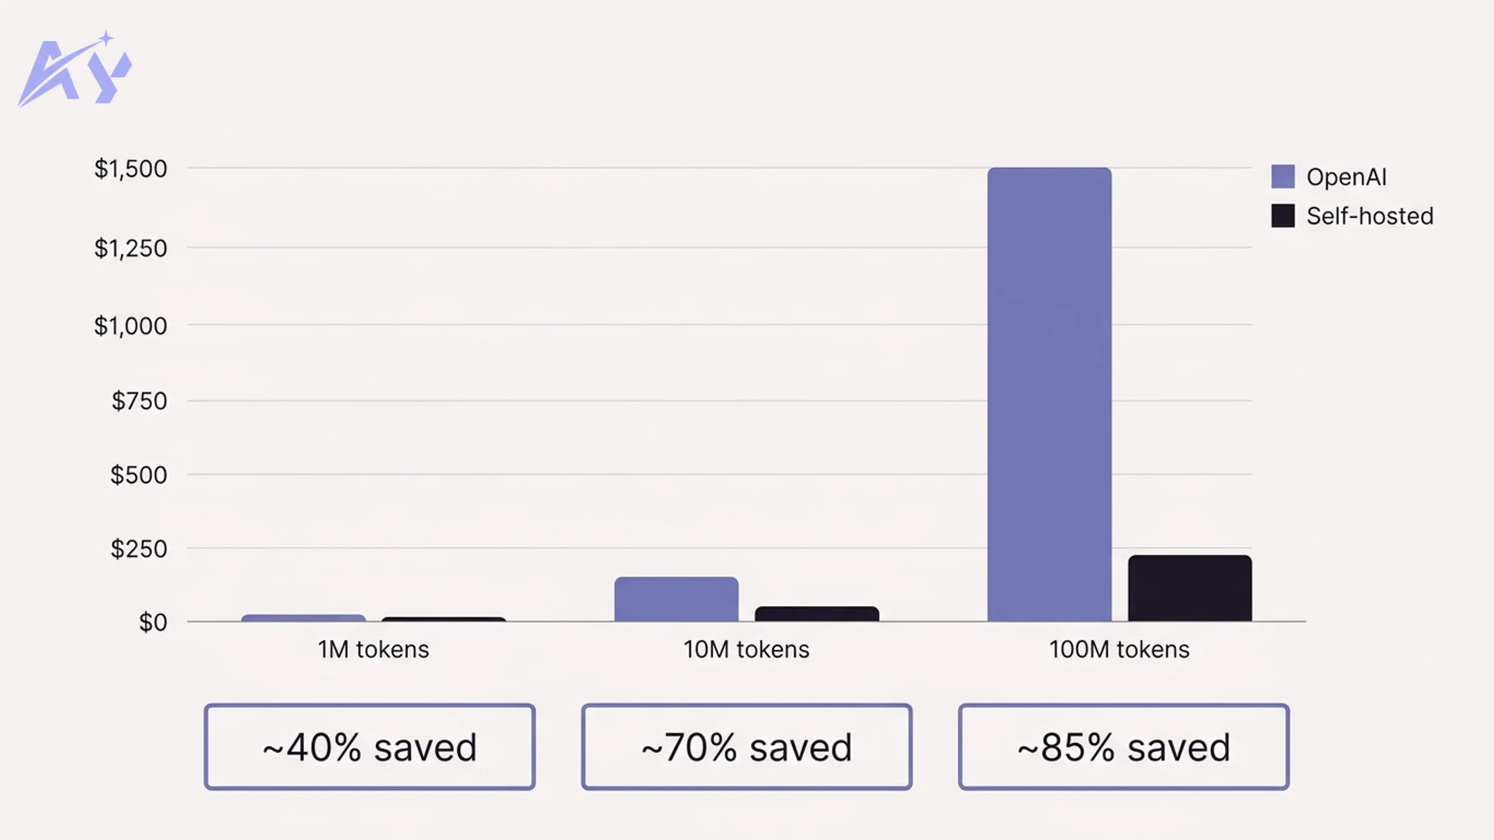The image size is (1494, 840).
Task: Select the OpenAI legend label
Action: (x=1346, y=177)
